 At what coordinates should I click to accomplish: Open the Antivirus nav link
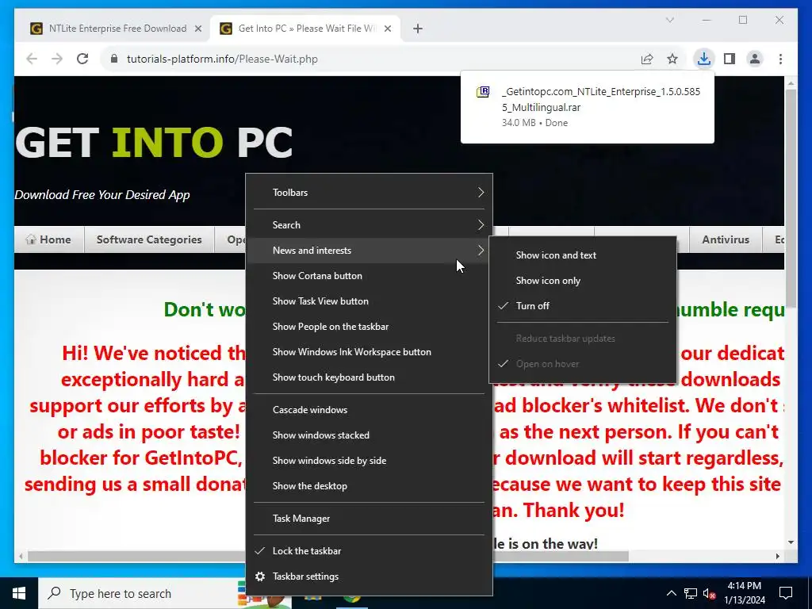(x=726, y=239)
